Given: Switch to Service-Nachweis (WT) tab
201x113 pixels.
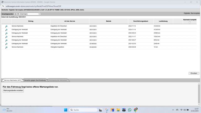Looking at the screenshot, I should tap(13, 80).
